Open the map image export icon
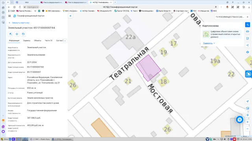This screenshot has width=252, height=141. (248, 108)
